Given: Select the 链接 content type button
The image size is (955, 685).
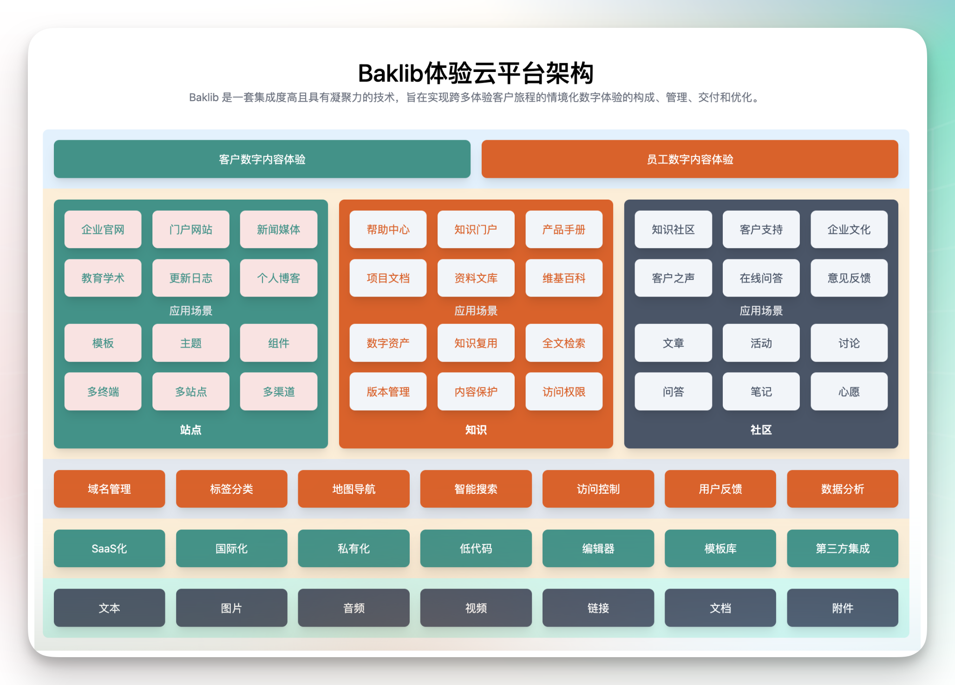Looking at the screenshot, I should click(x=598, y=608).
